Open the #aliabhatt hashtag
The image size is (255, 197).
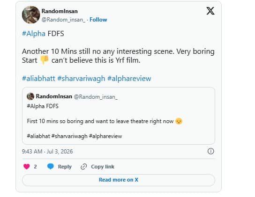pos(38,79)
